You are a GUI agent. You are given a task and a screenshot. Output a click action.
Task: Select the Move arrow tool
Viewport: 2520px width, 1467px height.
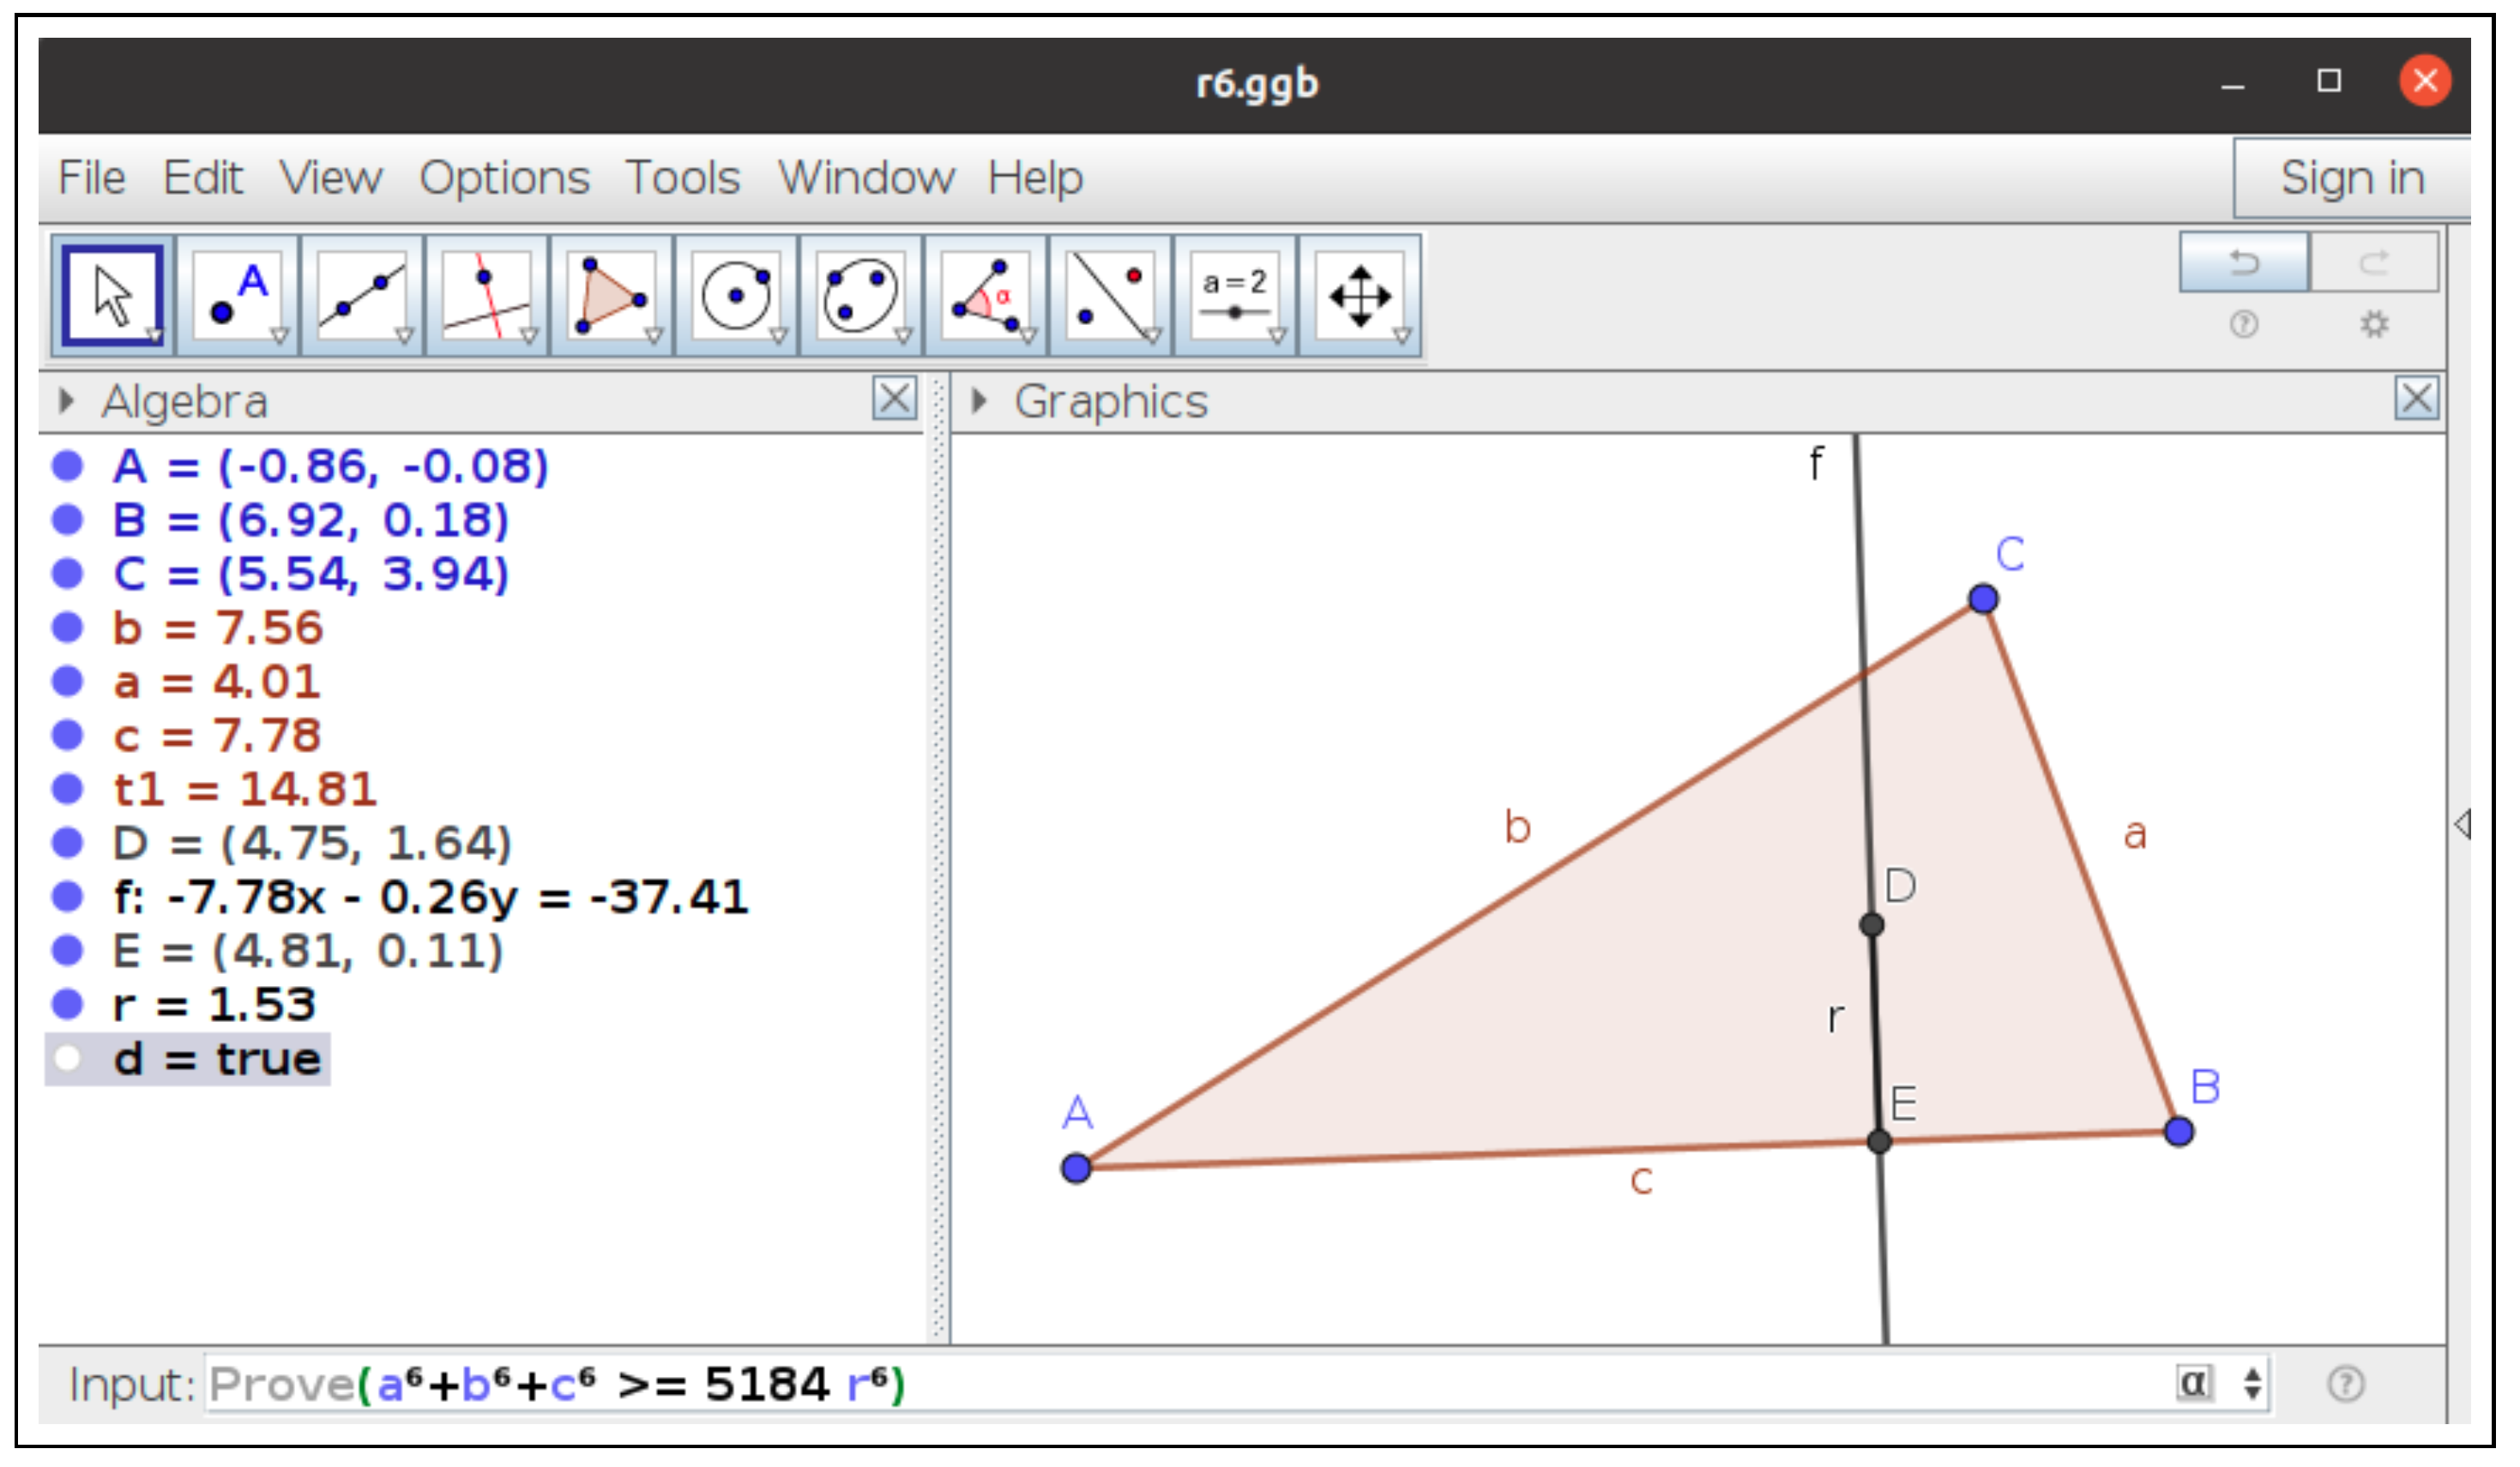coord(112,297)
